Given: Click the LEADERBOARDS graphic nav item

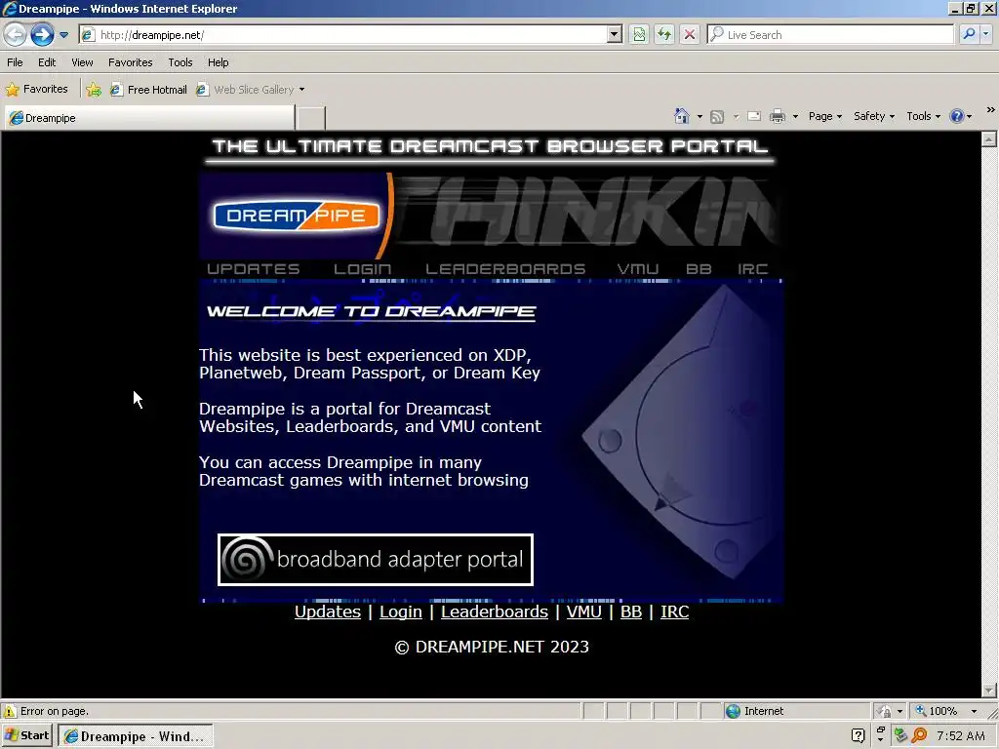Looking at the screenshot, I should (x=505, y=269).
